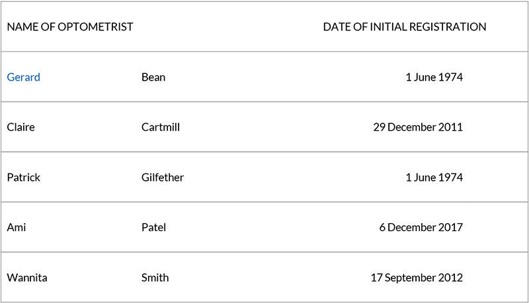529x303 pixels.
Task: Select the Cartmill surname cell
Action: 160,127
